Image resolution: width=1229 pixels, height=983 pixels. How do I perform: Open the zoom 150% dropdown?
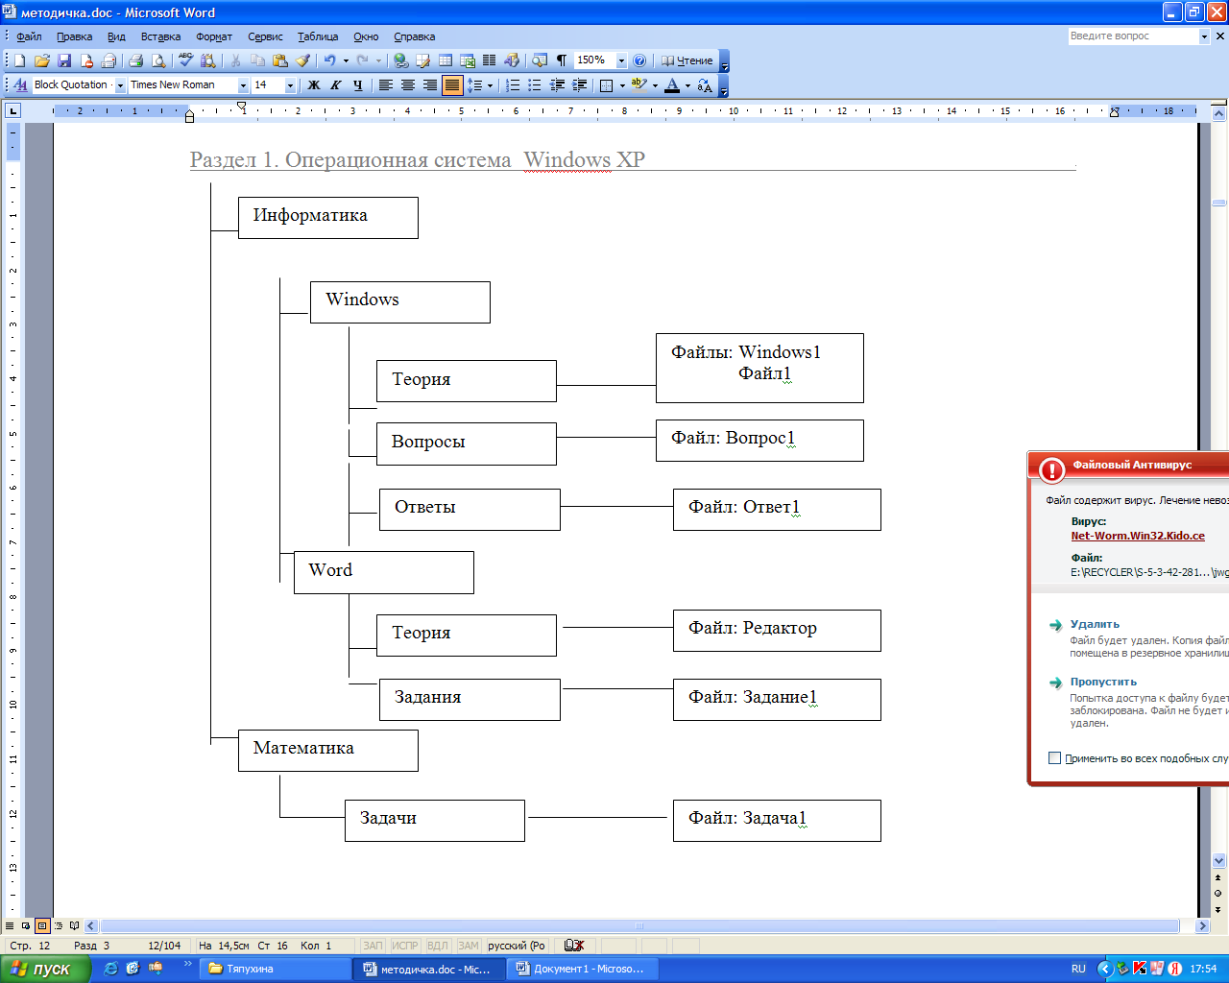[621, 60]
